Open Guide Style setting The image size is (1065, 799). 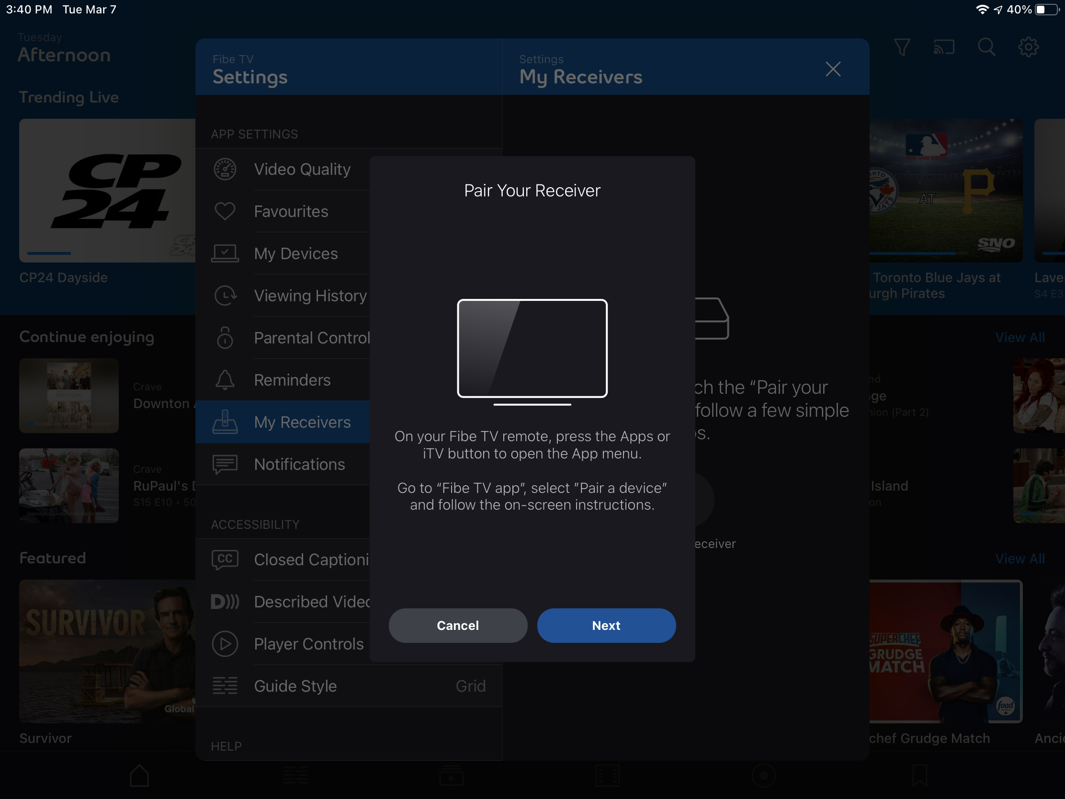(x=349, y=686)
